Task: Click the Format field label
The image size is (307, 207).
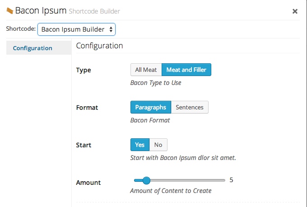Action: click(87, 108)
